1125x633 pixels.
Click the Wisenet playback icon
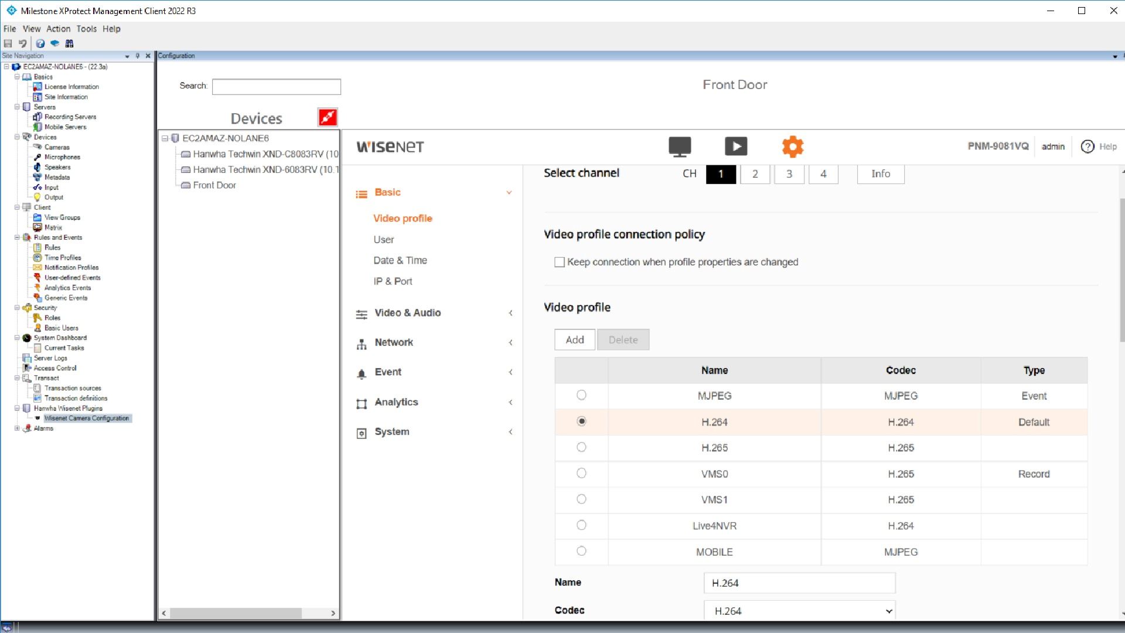click(x=736, y=147)
